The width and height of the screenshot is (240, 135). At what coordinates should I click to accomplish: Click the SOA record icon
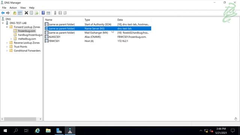click(x=46, y=24)
